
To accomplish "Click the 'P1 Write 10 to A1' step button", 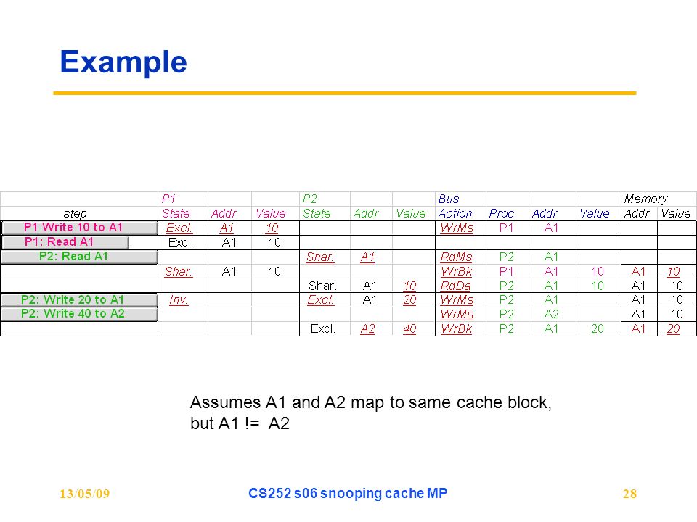I will tap(79, 228).
